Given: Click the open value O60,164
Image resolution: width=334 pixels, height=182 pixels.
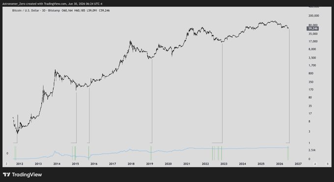Looking at the screenshot, I should click(67, 10).
